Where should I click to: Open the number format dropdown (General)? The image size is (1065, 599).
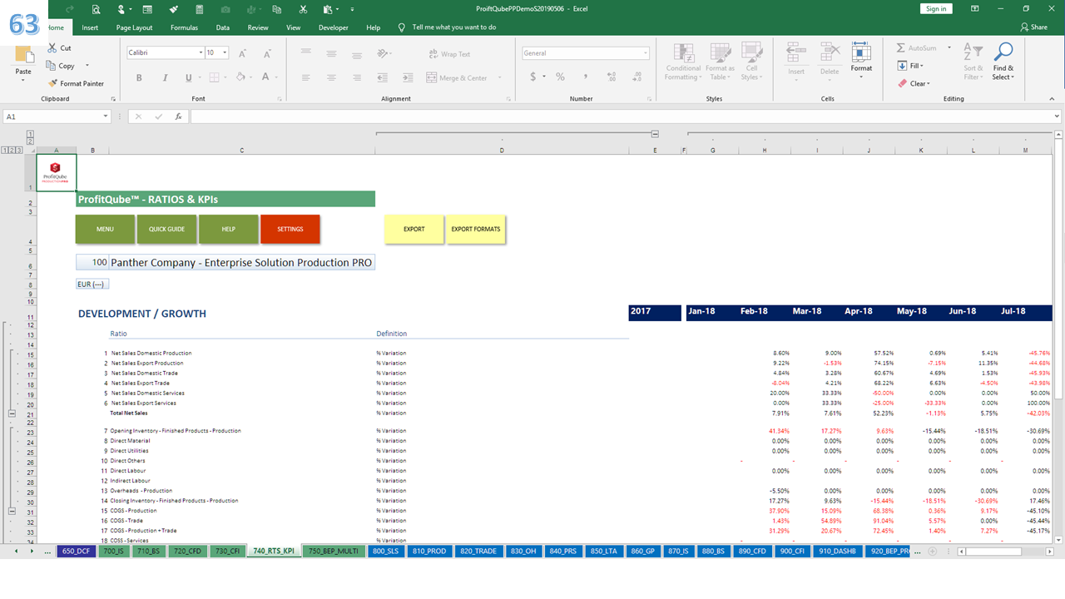(645, 53)
